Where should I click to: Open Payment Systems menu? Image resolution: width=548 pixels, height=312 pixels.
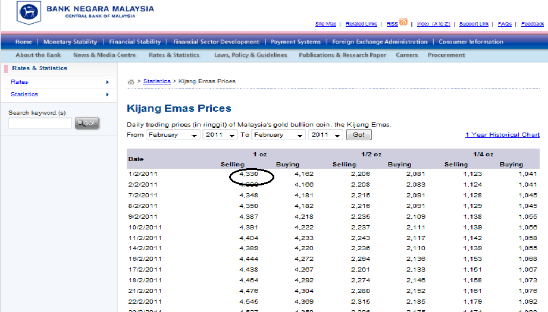[296, 42]
